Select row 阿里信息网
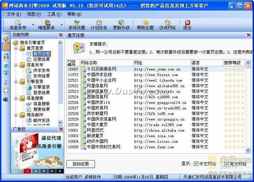Viewport: 254px width, 182px height. [156, 86]
